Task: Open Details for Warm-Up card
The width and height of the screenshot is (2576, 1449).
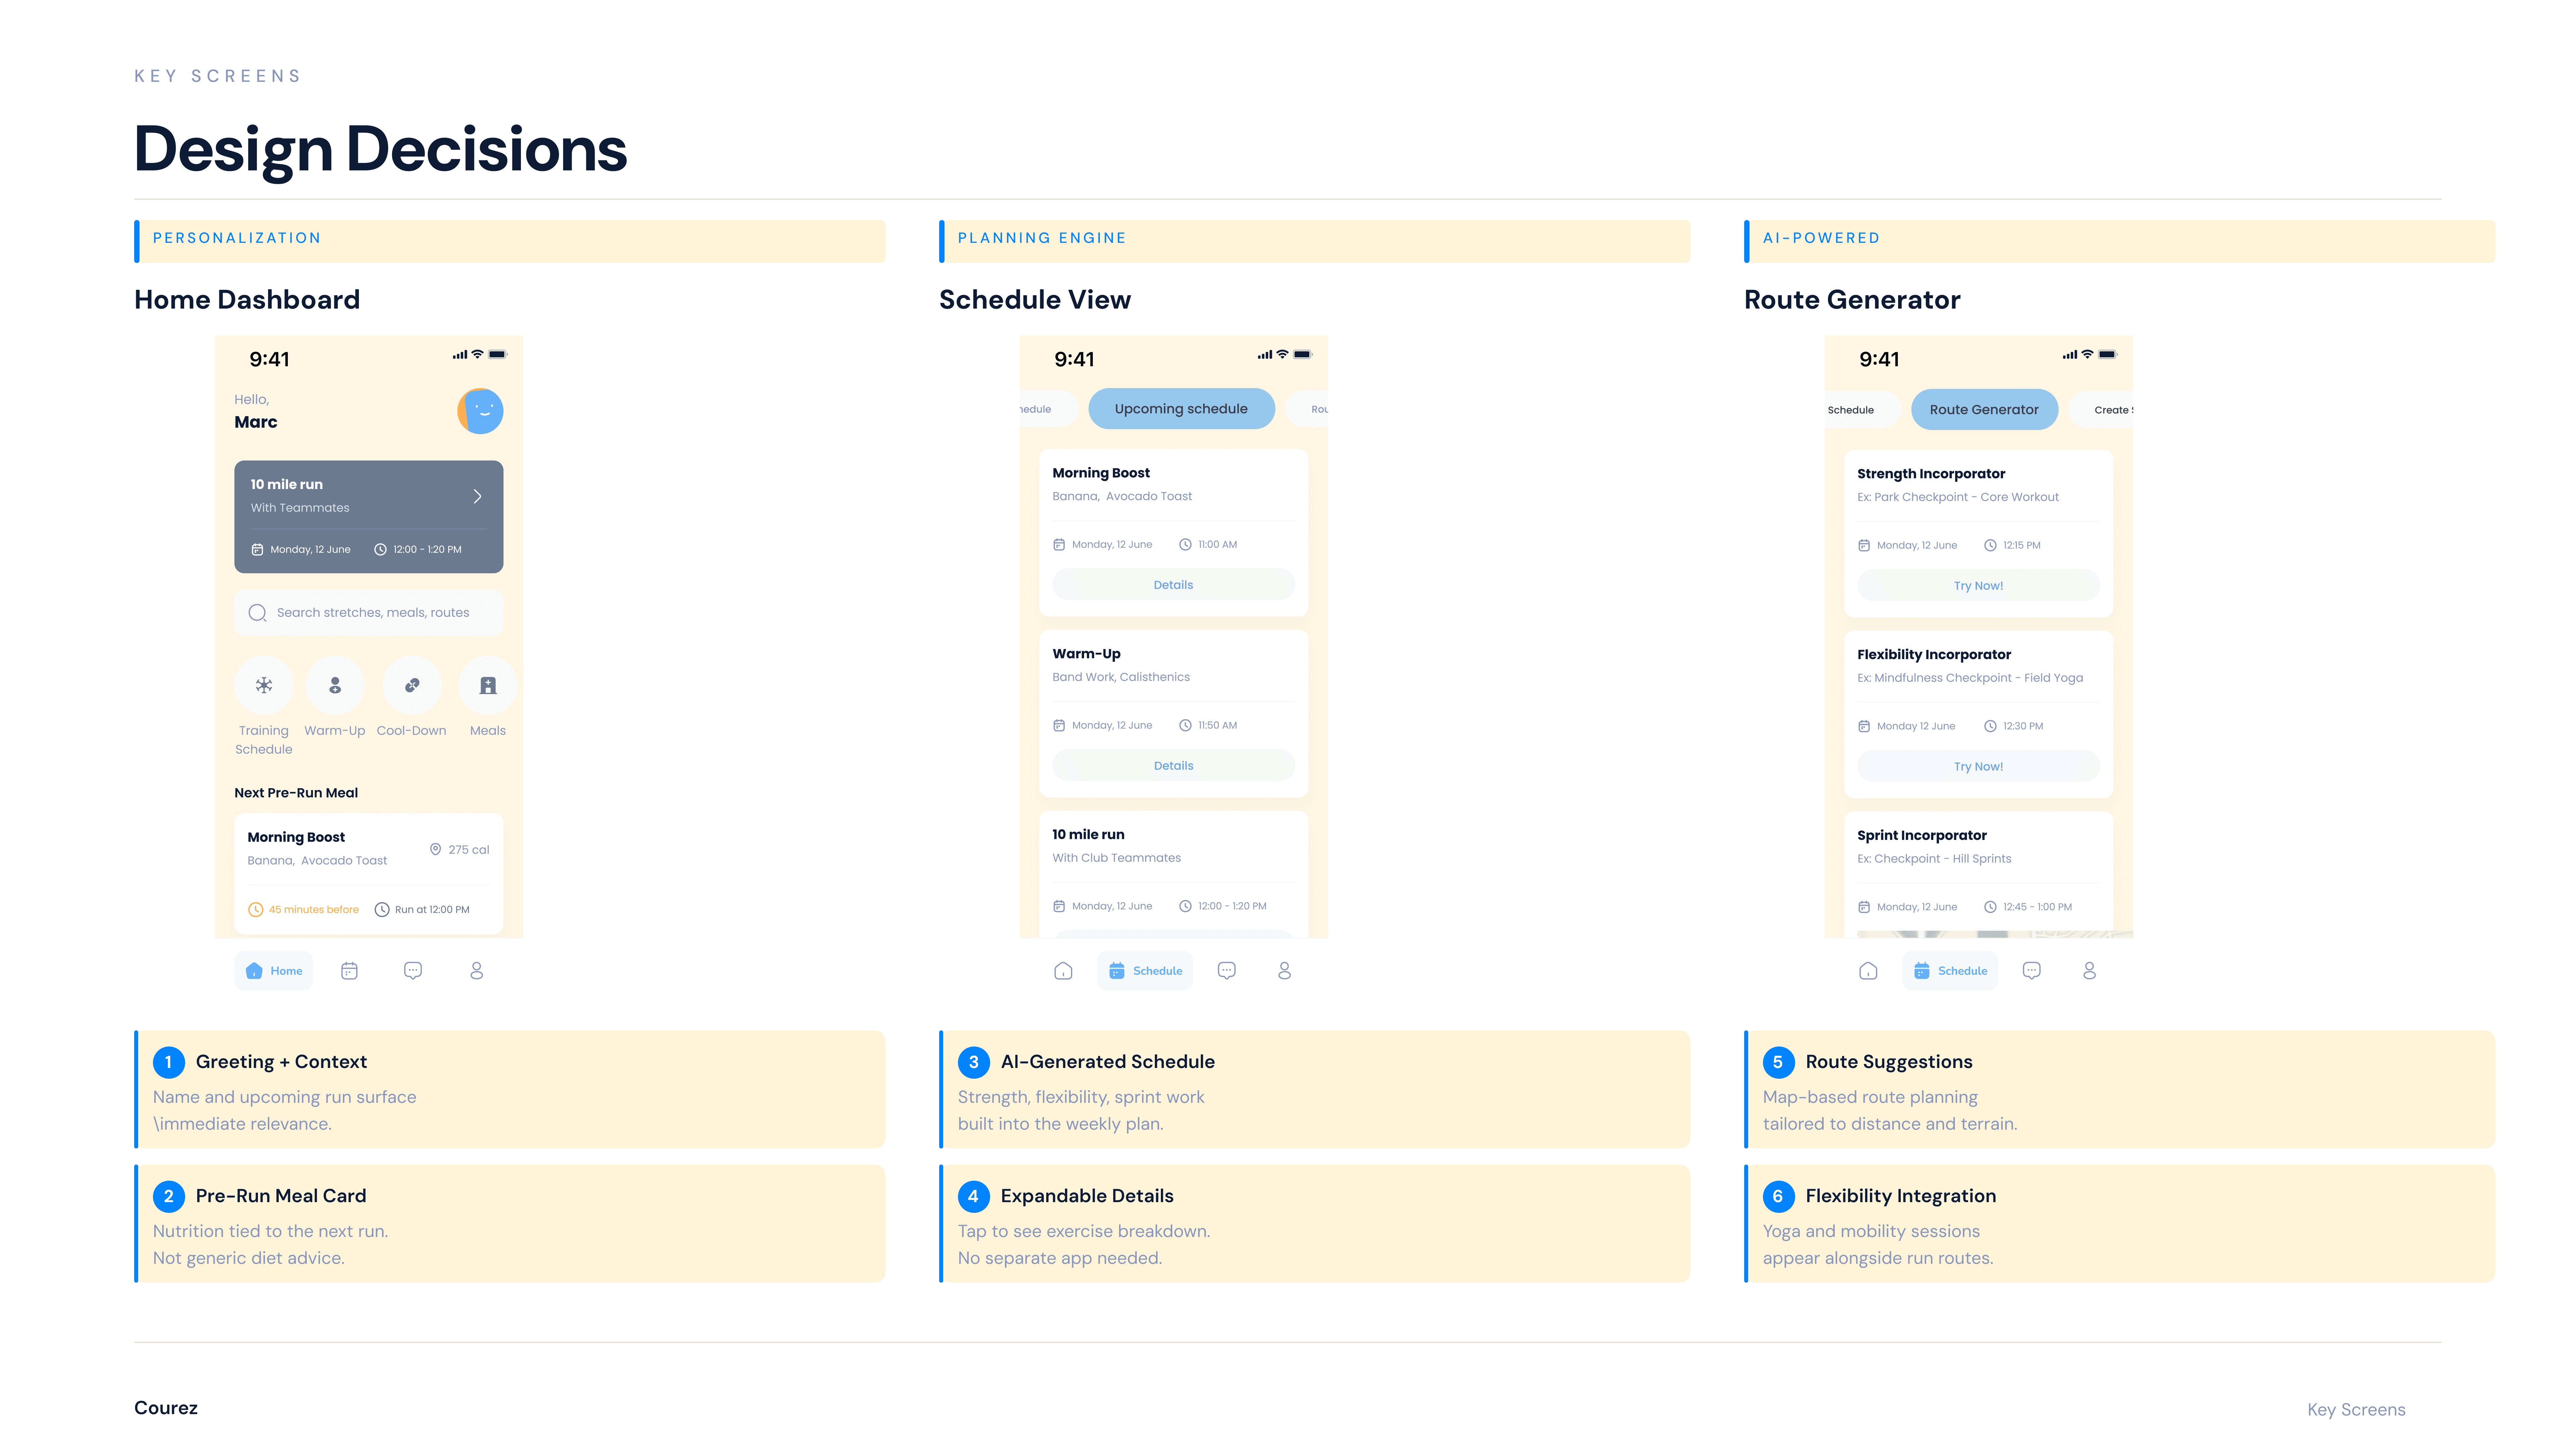Action: click(1173, 766)
